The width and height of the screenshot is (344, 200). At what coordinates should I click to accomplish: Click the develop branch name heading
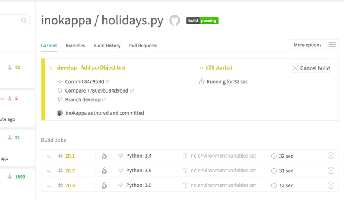67,68
